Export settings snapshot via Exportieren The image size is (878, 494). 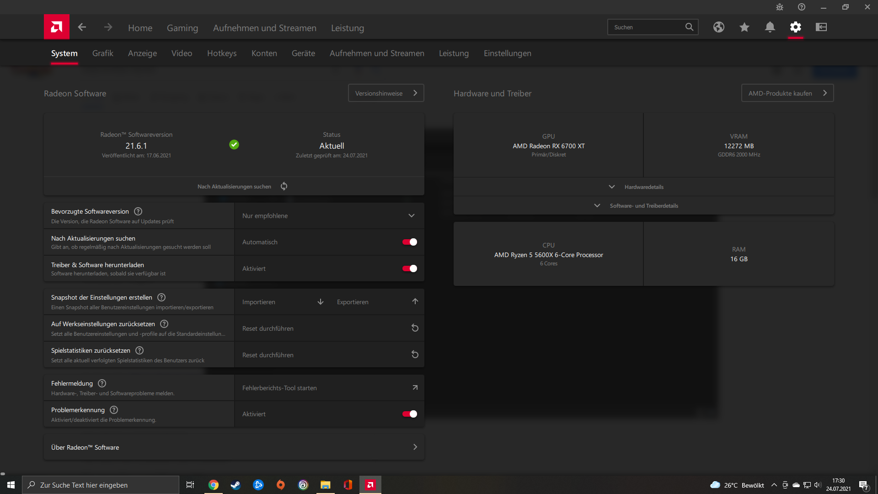[377, 302]
